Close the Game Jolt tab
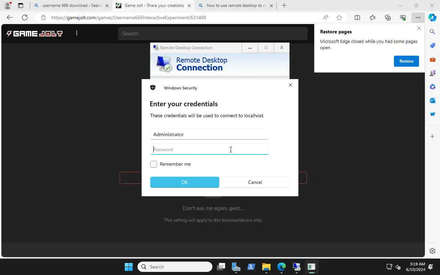440x275 pixels. [x=189, y=5]
